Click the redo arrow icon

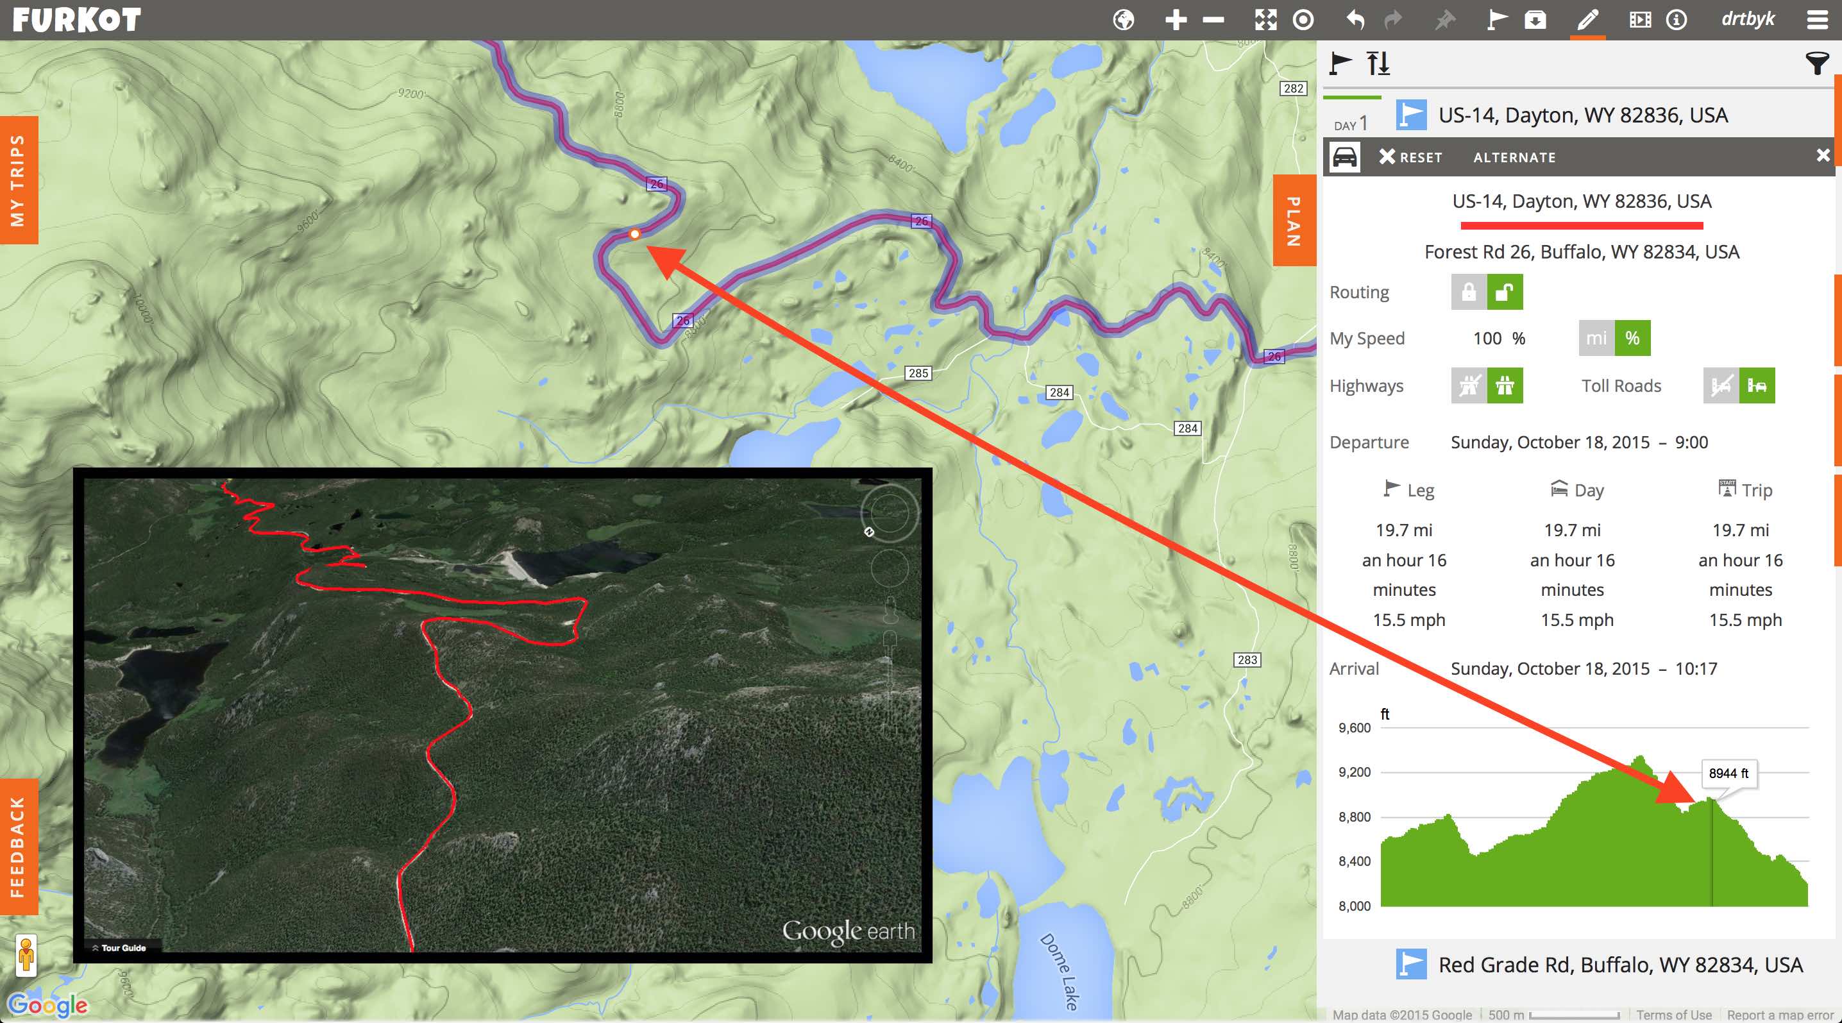tap(1393, 19)
